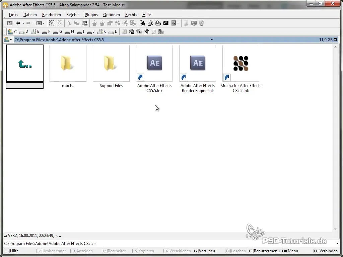
Task: Expand the back history dropdown arrow
Action: pyautogui.click(x=23, y=23)
